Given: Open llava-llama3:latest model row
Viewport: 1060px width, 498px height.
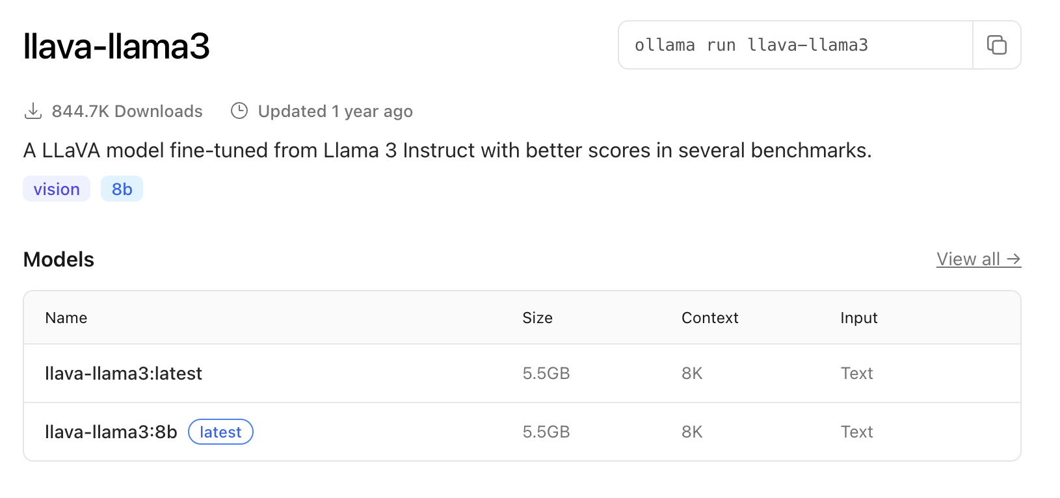Looking at the screenshot, I should [522, 373].
